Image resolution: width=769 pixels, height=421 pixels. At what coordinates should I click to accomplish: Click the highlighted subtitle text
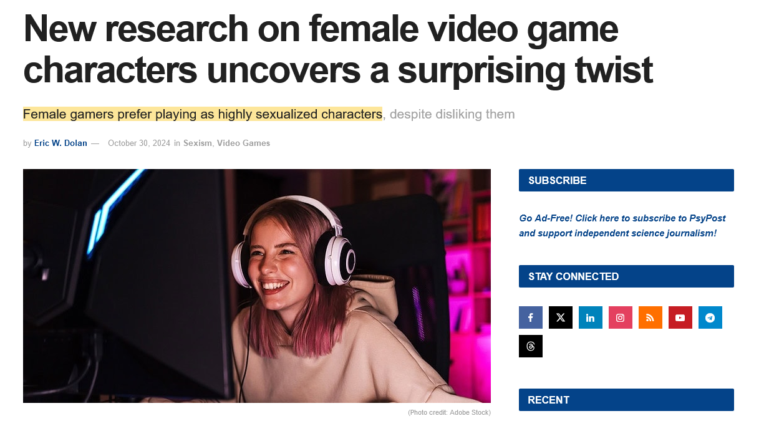(203, 114)
